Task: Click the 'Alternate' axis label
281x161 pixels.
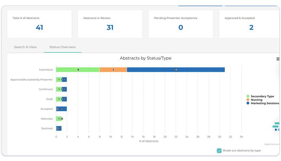Action: click(47, 119)
